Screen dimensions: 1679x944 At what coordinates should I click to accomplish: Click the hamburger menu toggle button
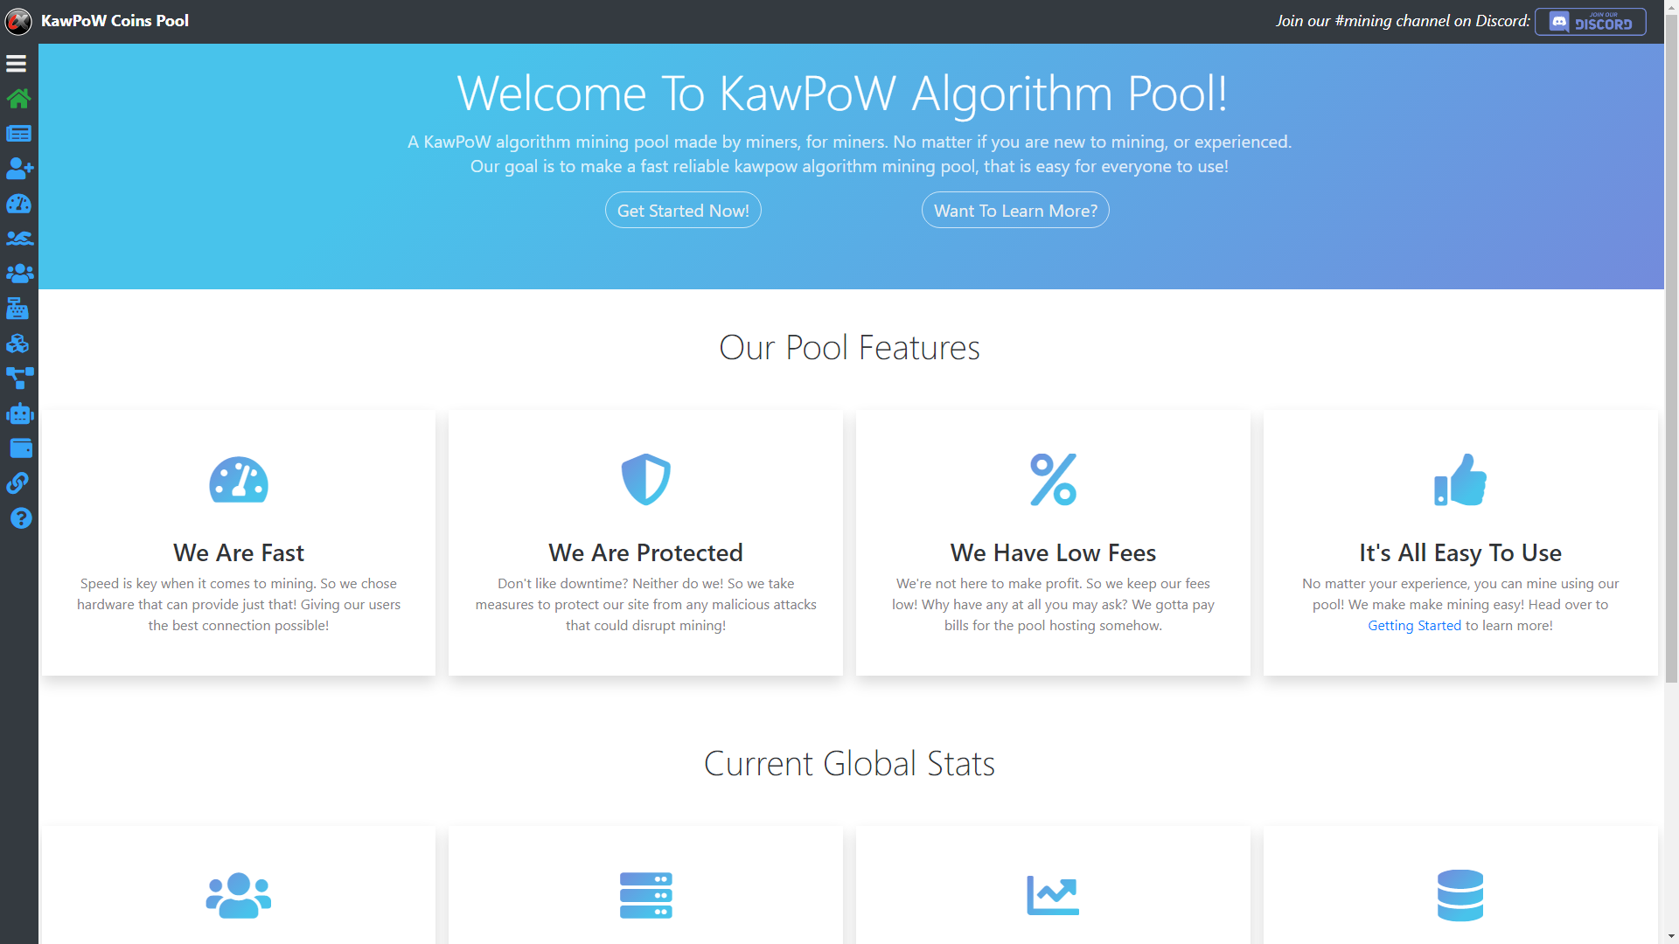[x=16, y=64]
